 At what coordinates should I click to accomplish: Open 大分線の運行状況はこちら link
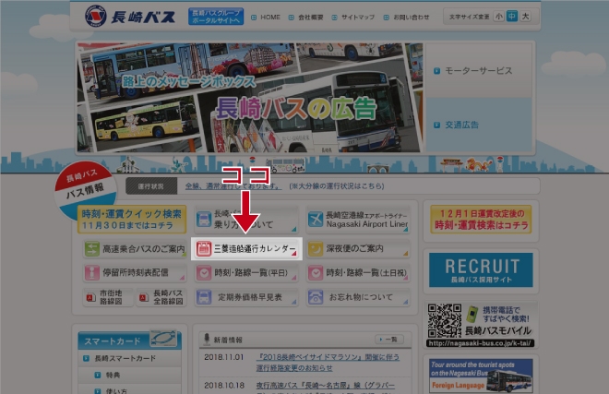(337, 186)
